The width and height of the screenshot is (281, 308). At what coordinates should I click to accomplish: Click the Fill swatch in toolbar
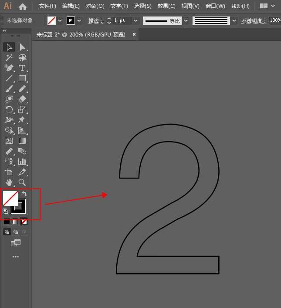[x=10, y=199]
